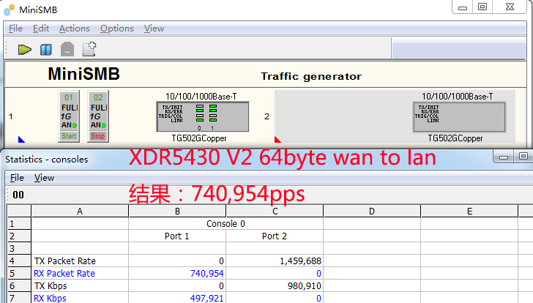
Task: Click the 10/100/1000Base-T label of slot 1
Action: point(201,97)
